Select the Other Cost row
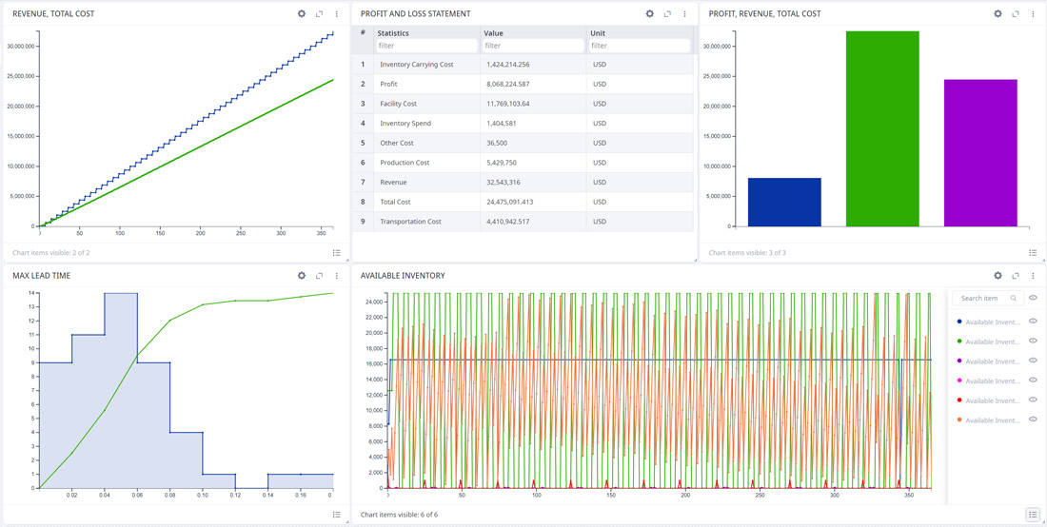Viewport: 1047px width, 527px height. (x=523, y=143)
